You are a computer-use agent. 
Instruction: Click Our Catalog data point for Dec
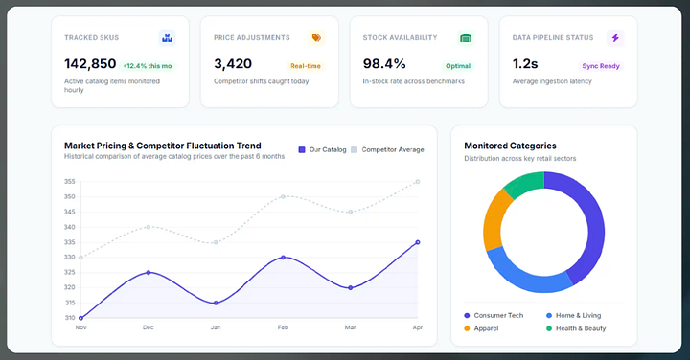tap(149, 273)
